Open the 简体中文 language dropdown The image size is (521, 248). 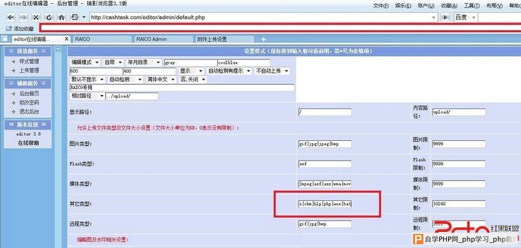(x=161, y=79)
